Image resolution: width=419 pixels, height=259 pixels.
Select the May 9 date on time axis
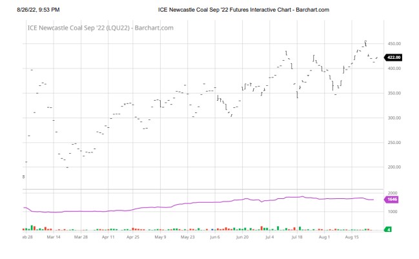tap(160, 237)
